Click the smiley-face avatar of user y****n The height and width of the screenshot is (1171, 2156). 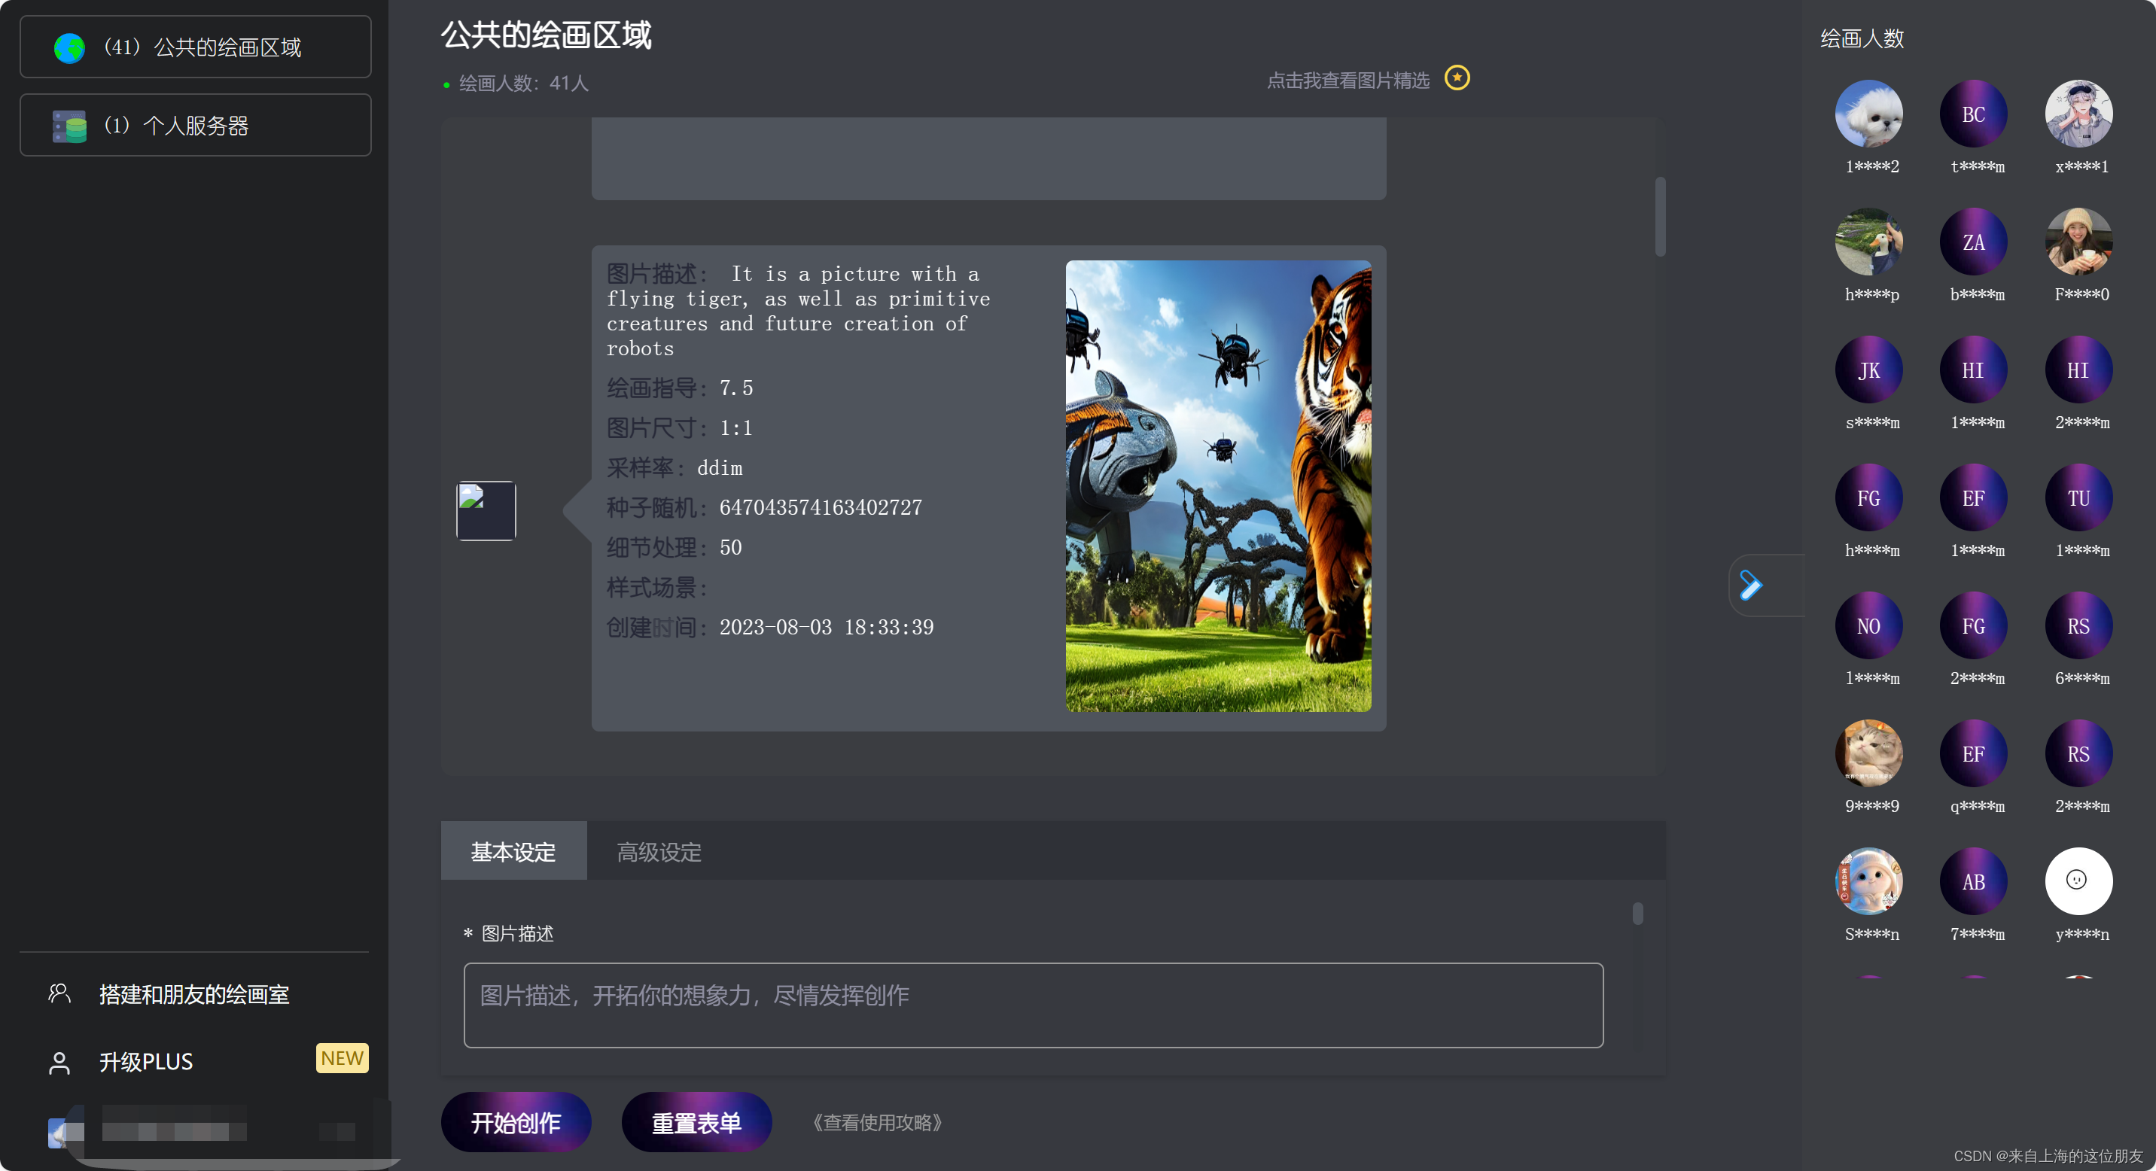click(2079, 881)
